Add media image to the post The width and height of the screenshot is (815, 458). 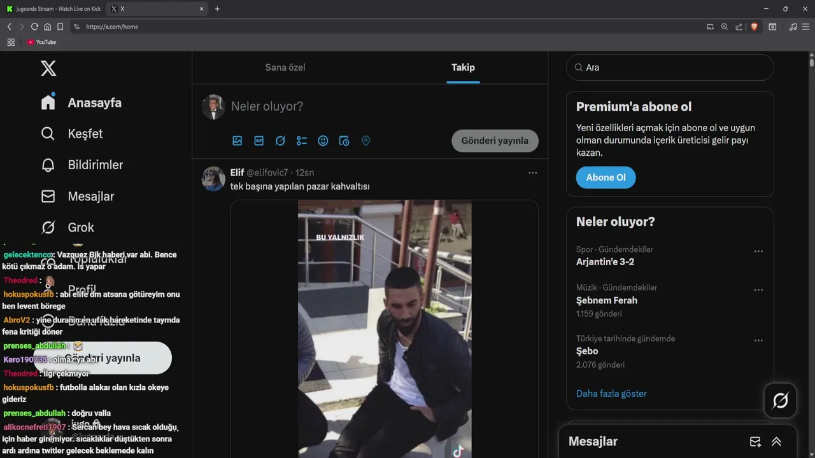[x=237, y=141]
